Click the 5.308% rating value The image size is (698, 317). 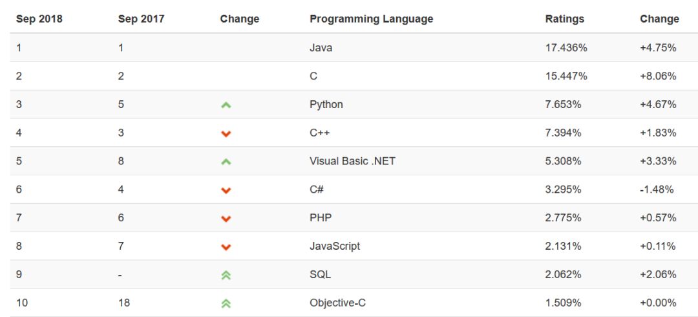tap(563, 161)
